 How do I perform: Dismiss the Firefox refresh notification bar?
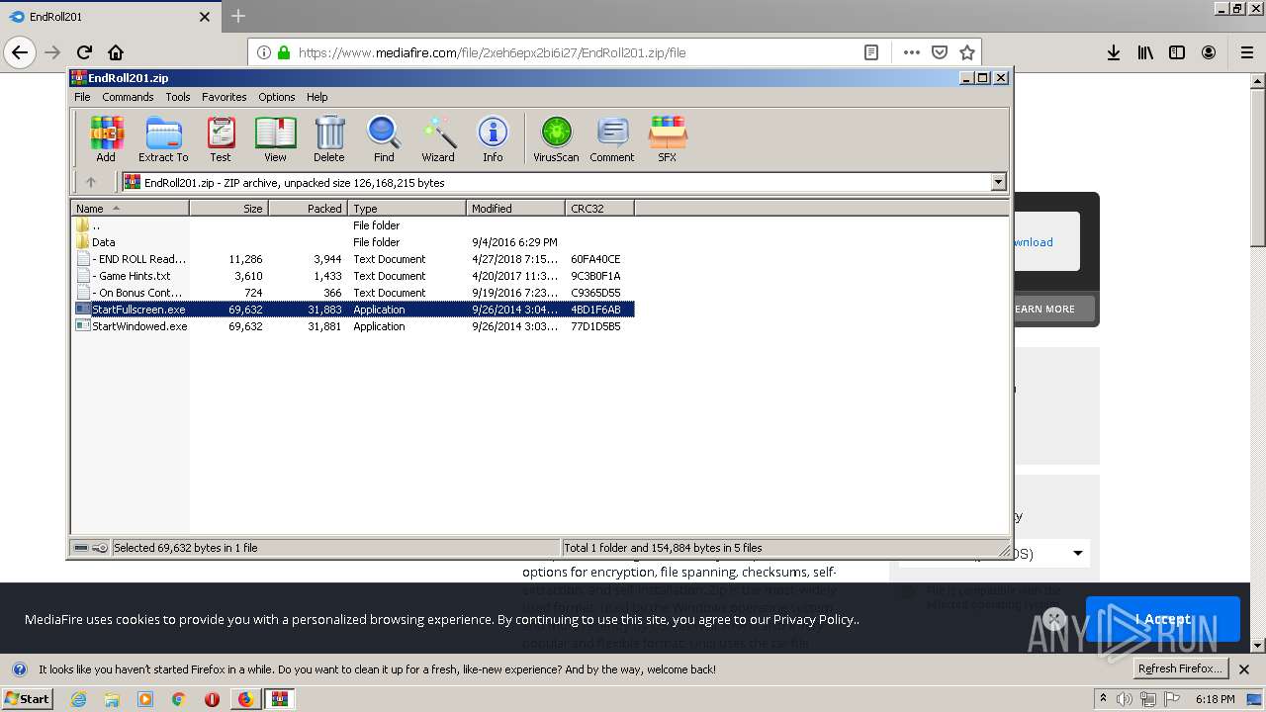click(x=1244, y=668)
